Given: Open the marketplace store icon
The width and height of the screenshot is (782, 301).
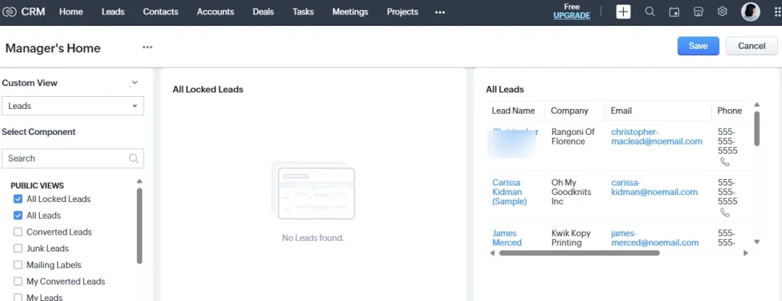Looking at the screenshot, I should pyautogui.click(x=698, y=12).
